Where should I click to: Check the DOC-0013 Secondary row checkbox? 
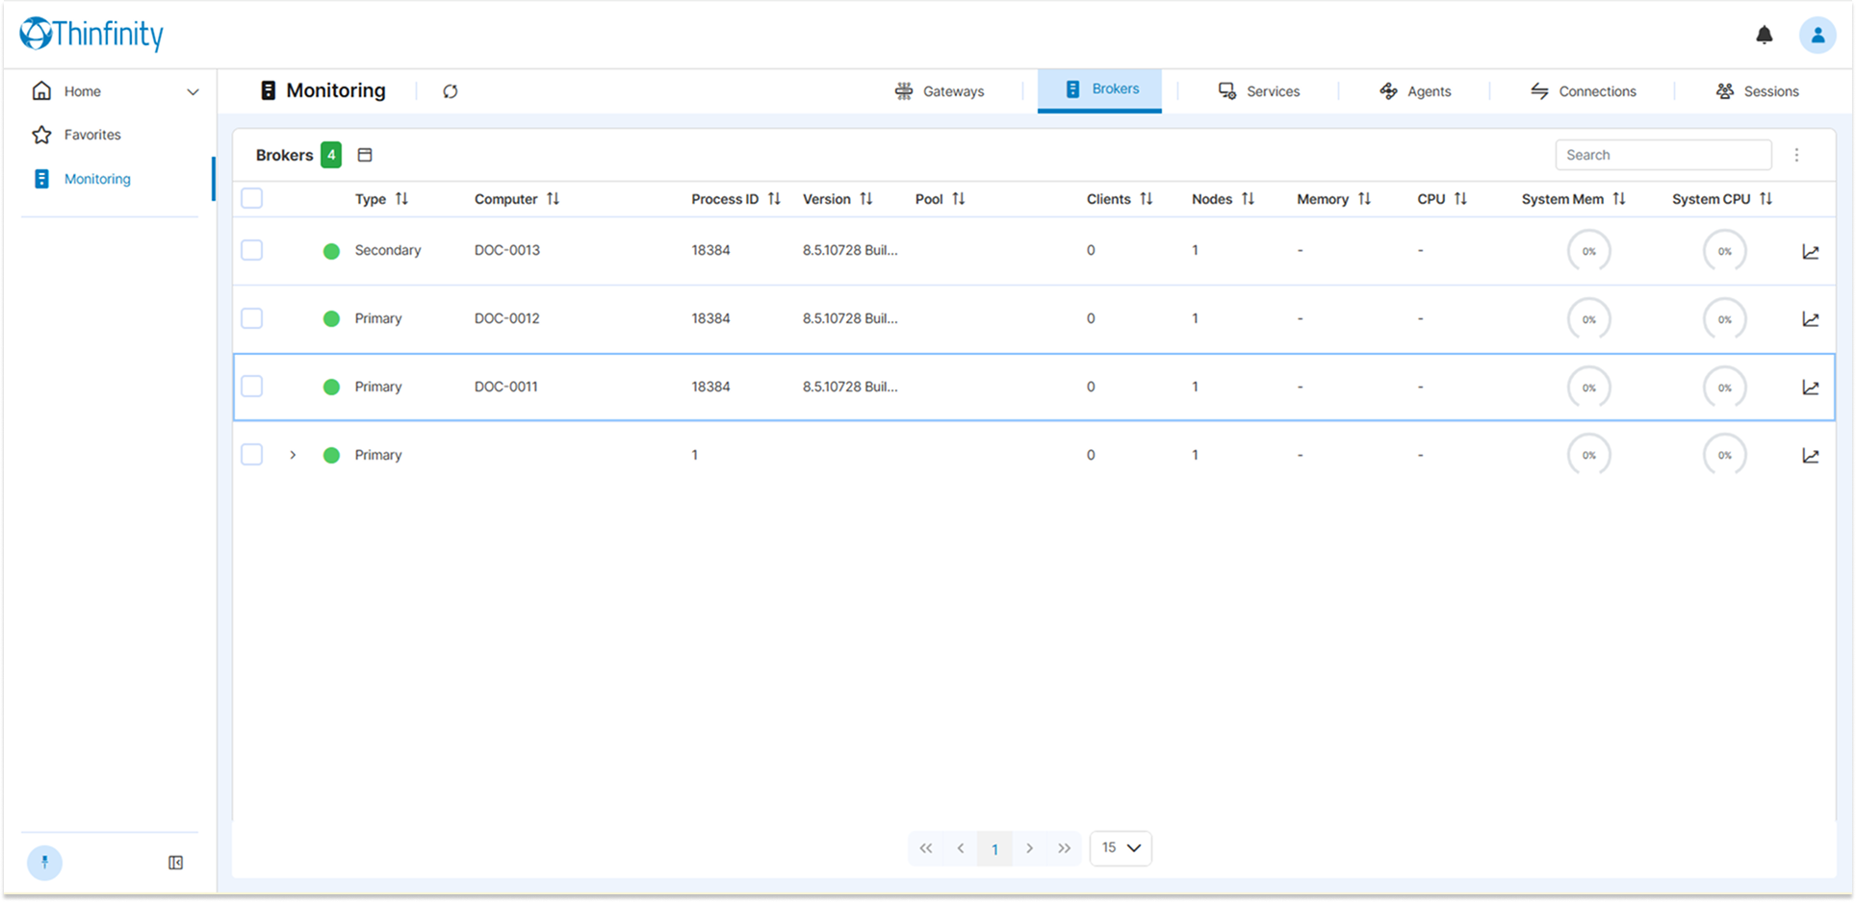click(x=252, y=250)
